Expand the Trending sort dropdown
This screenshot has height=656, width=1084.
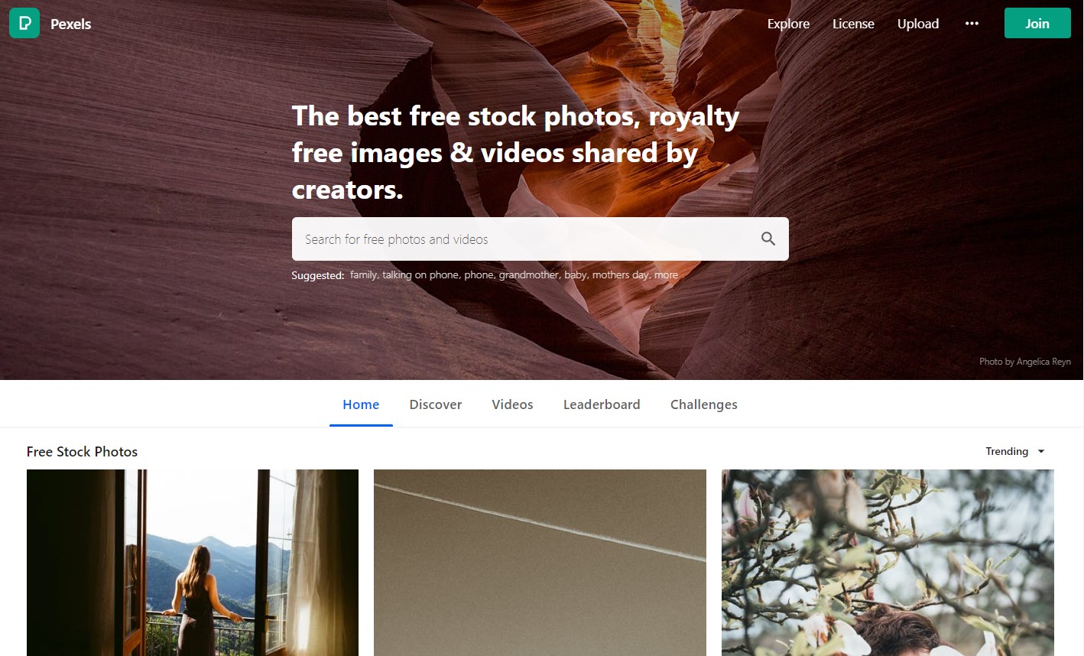pyautogui.click(x=1014, y=451)
